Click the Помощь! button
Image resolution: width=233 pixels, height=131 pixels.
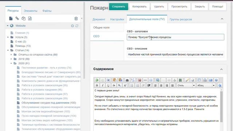pyautogui.click(x=218, y=7)
